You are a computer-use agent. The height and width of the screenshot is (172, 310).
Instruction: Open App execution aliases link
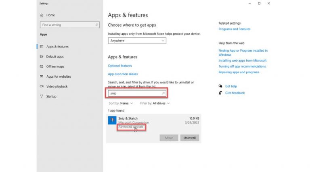tap(123, 74)
